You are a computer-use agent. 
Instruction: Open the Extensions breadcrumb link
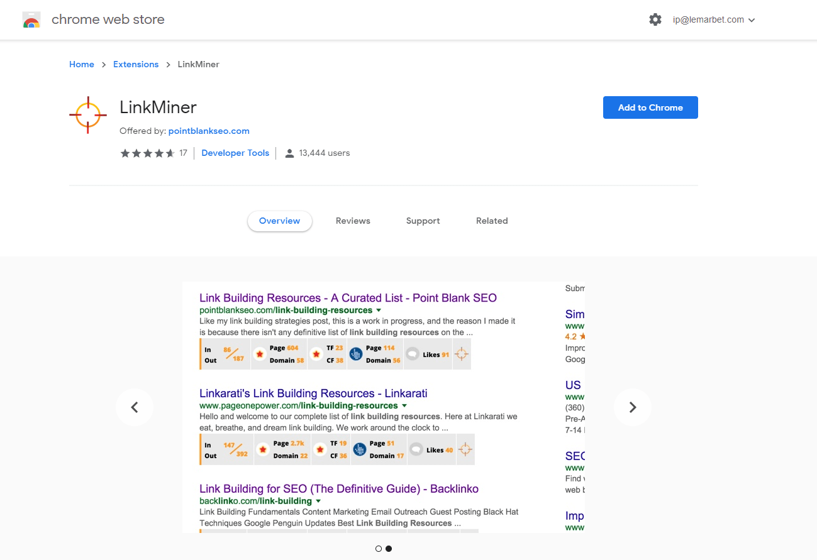(136, 64)
